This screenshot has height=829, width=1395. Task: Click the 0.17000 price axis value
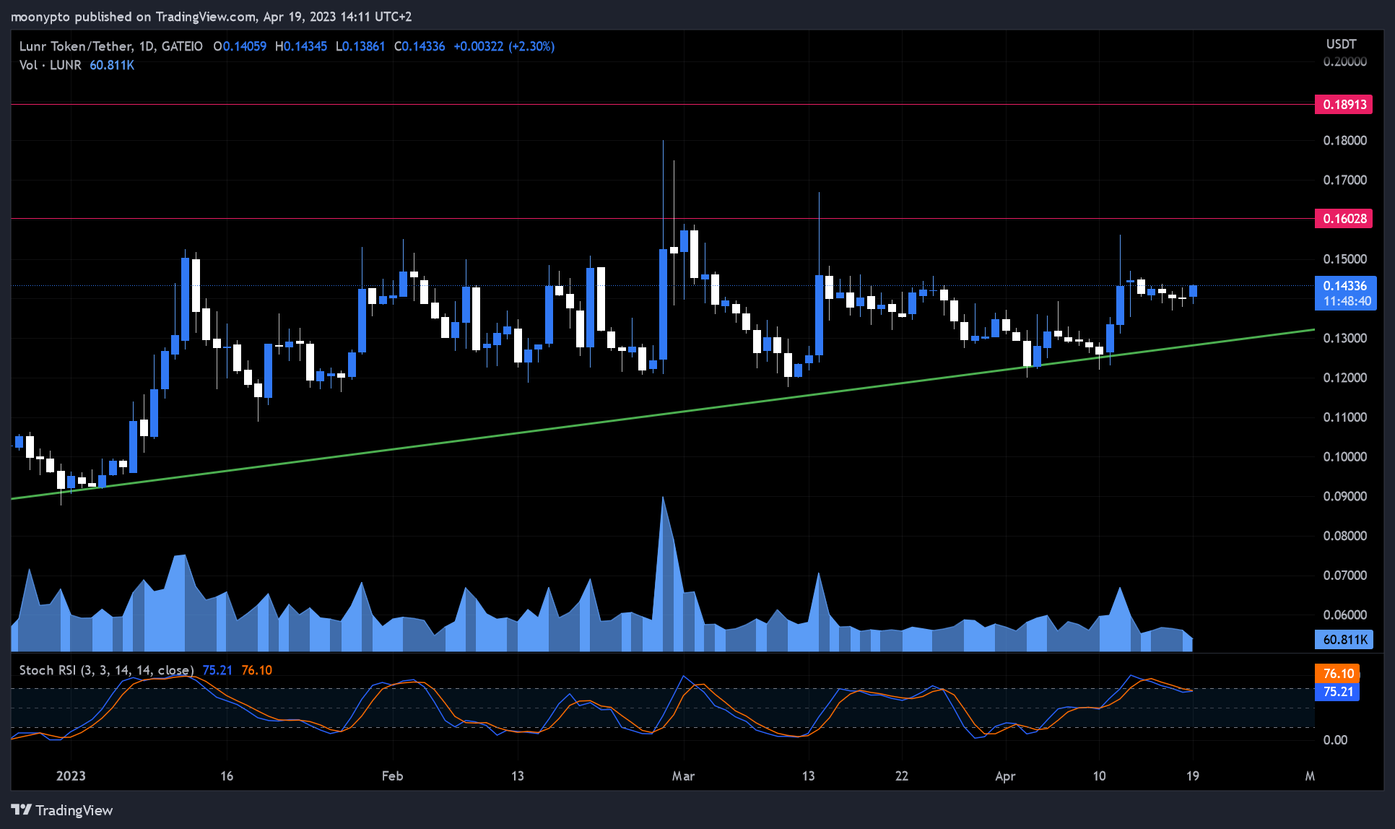(x=1344, y=180)
